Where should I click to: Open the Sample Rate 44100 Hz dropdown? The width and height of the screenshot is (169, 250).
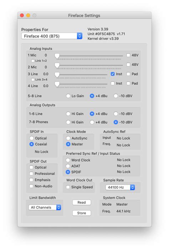(x=120, y=187)
